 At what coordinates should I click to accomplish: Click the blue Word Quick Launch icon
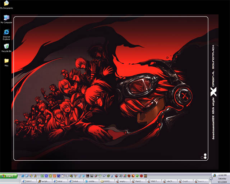59,176
